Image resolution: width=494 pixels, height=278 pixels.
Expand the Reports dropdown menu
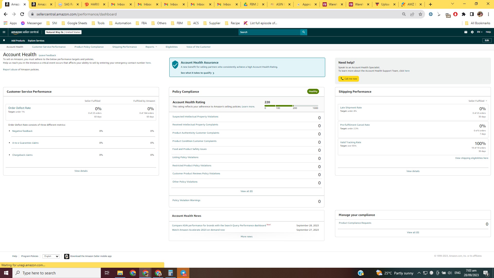click(151, 47)
